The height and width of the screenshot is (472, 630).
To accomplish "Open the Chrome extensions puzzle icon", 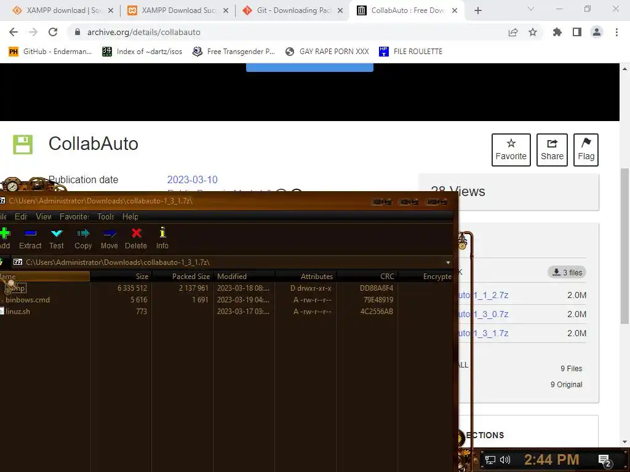I will [x=557, y=32].
